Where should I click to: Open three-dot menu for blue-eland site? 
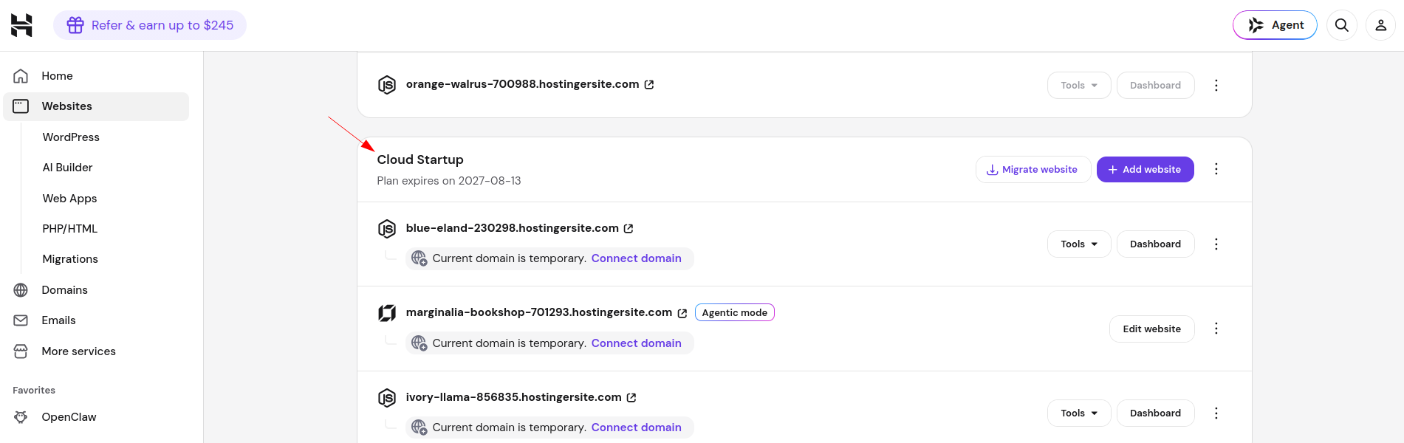(1216, 244)
